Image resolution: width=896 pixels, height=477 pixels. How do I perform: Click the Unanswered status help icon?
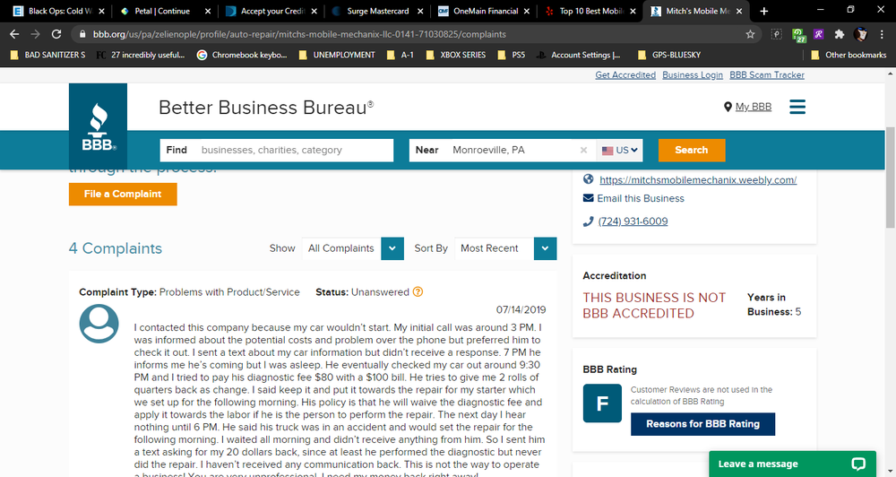click(418, 291)
